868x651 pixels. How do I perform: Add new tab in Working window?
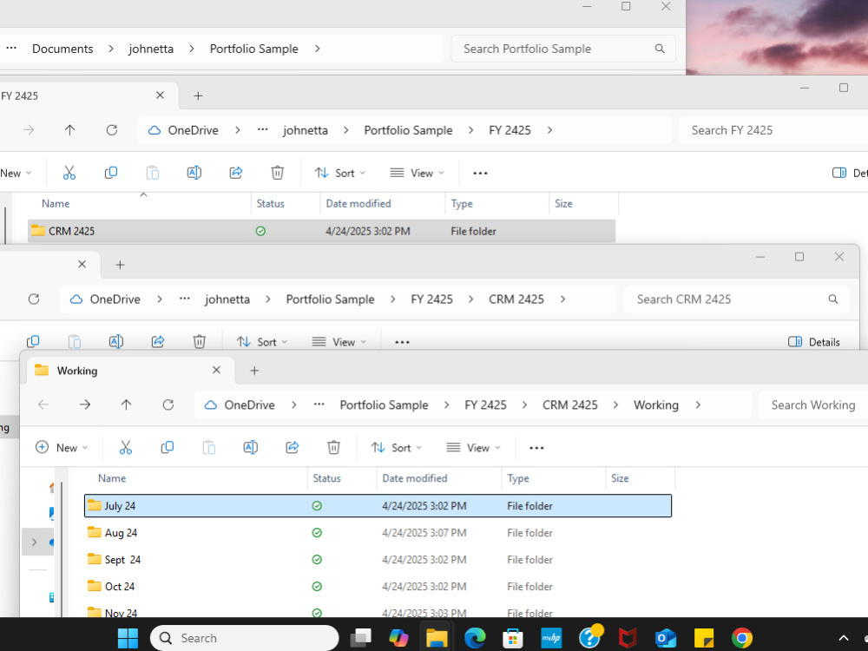click(x=254, y=371)
